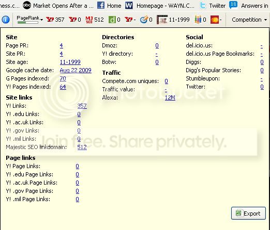Open the Google cache date Aug 22 2009 link
270x230 pixels.
(x=76, y=70)
